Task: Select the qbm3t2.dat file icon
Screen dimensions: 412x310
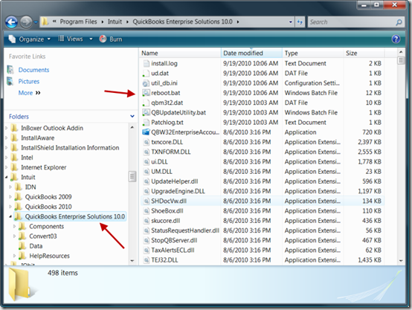Action: 146,103
